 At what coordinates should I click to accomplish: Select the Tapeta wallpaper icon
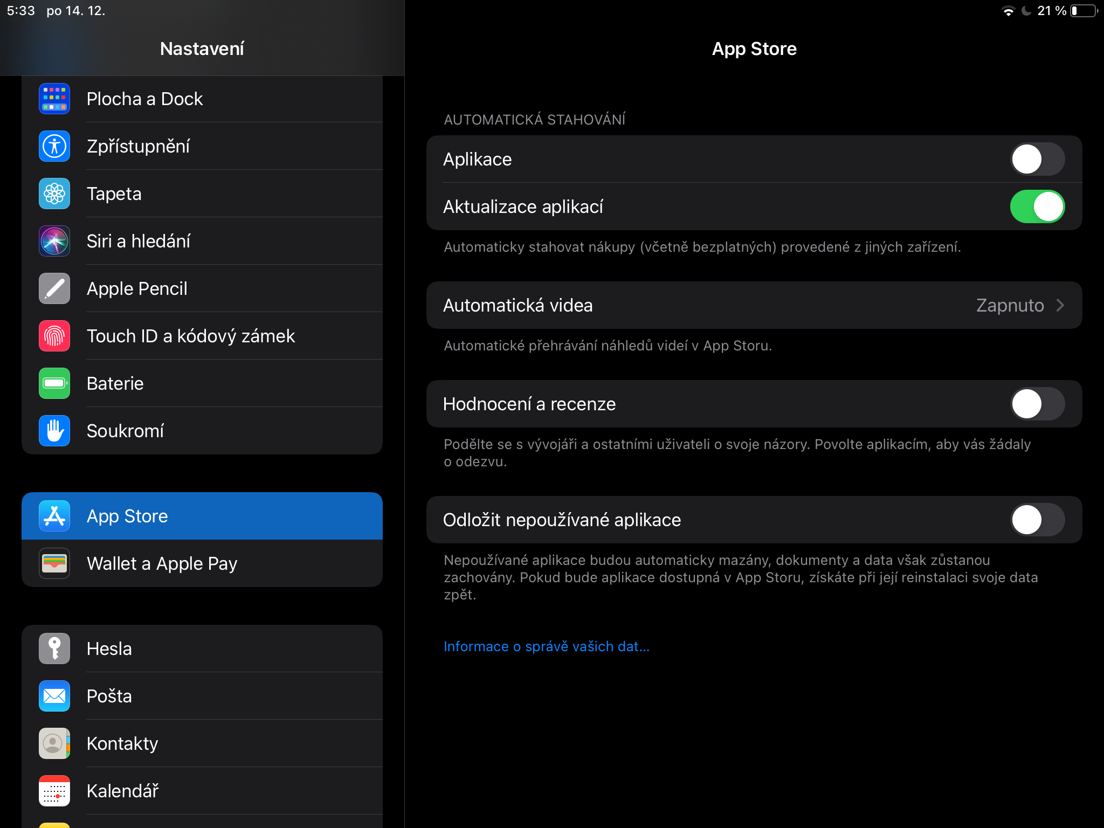point(54,194)
